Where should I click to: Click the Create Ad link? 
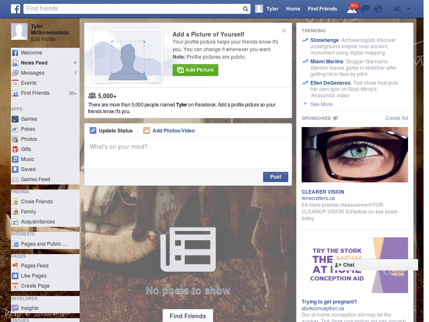pos(396,118)
